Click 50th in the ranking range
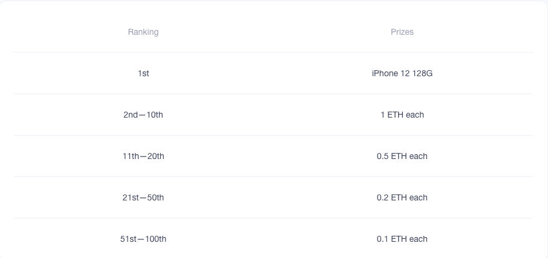Image resolution: width=548 pixels, height=258 pixels. pos(154,197)
